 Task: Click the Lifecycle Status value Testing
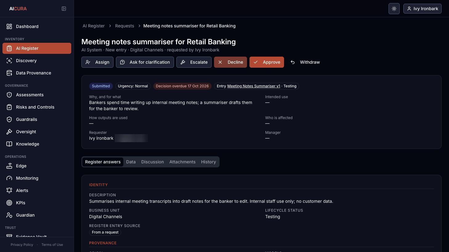coord(273,217)
